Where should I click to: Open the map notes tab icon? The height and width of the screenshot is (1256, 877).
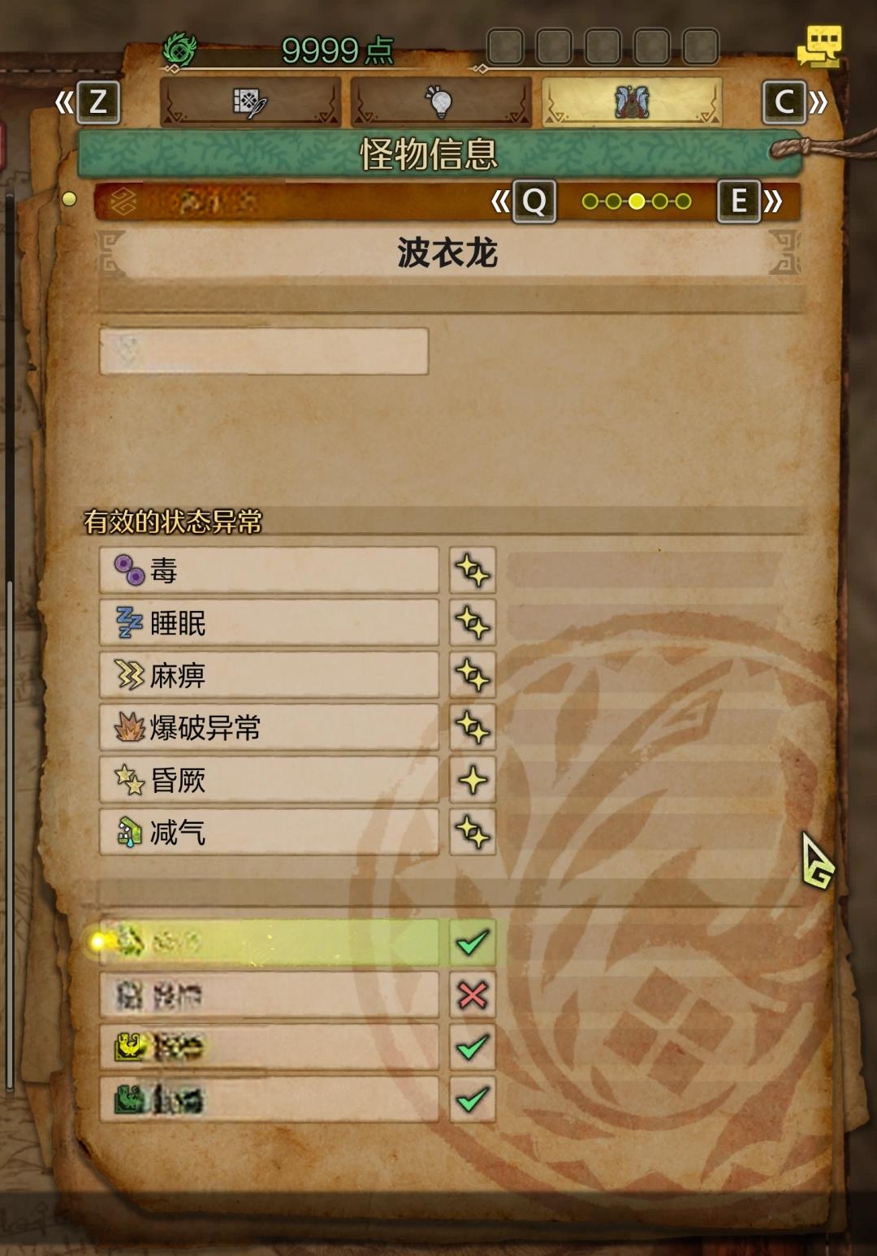click(250, 102)
